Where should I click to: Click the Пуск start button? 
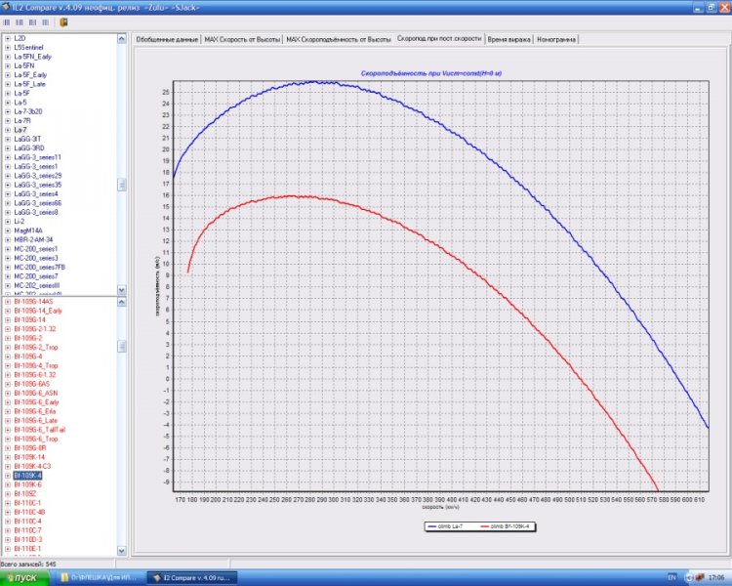coord(22,578)
